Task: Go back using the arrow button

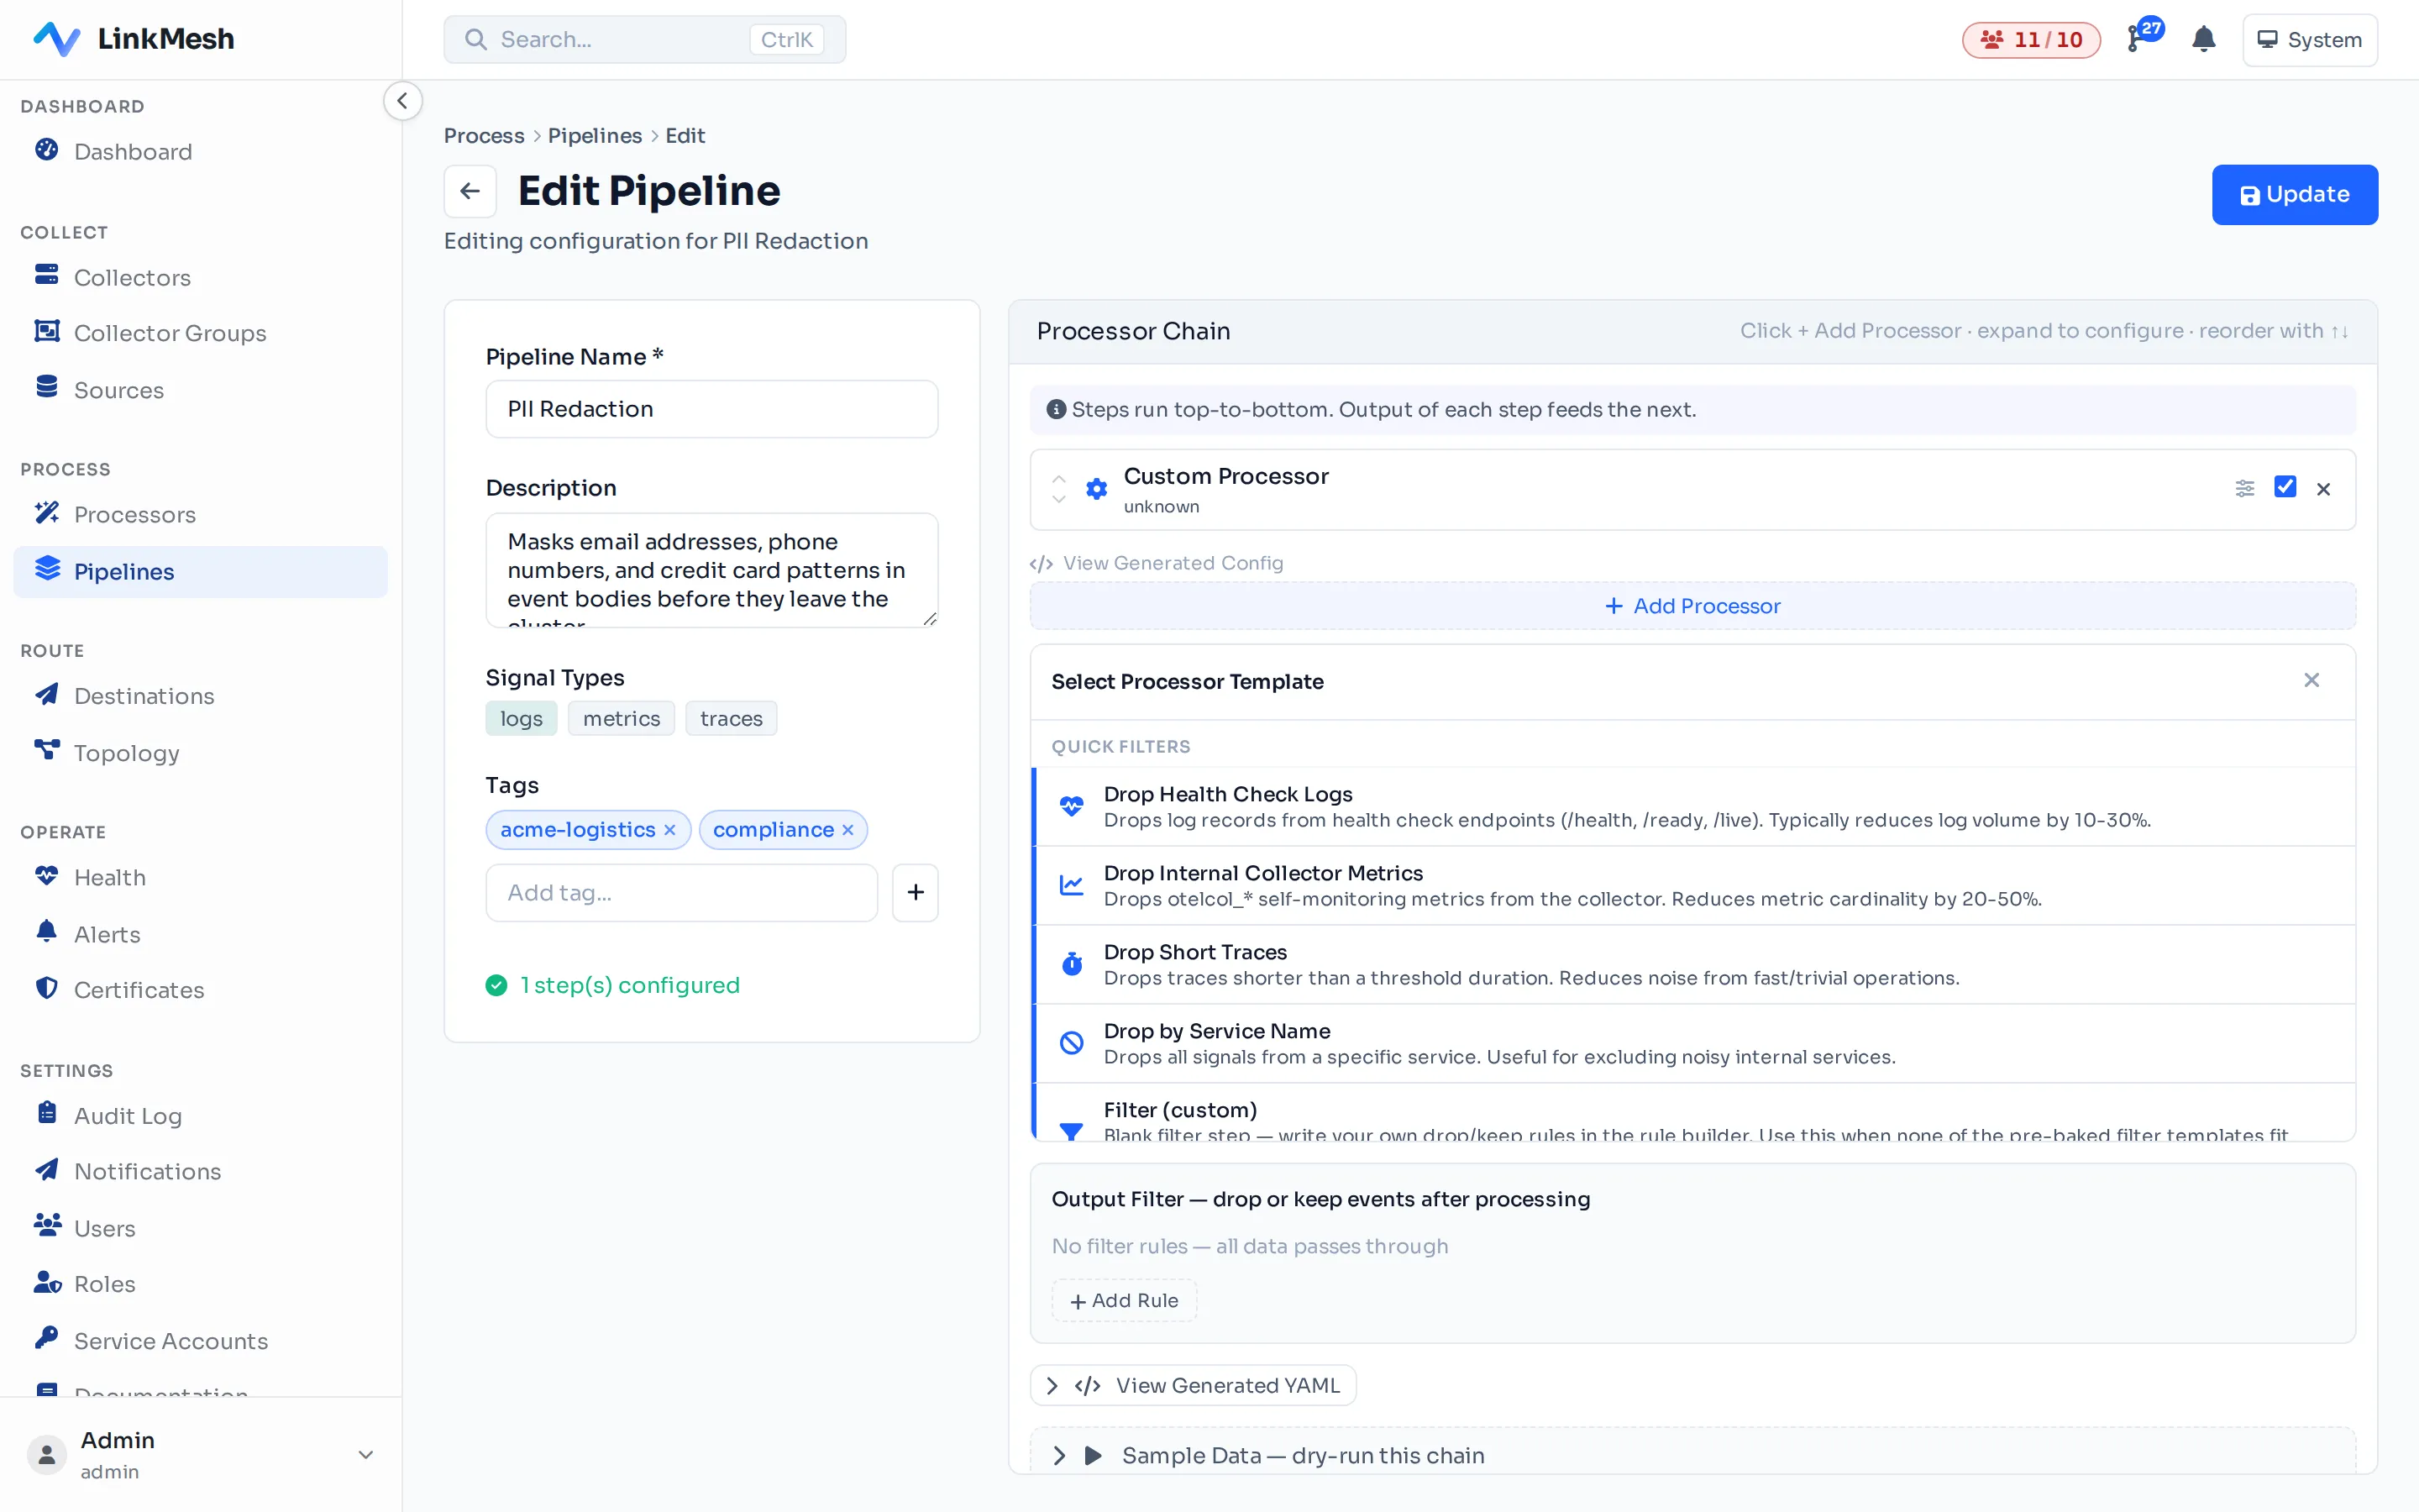Action: [x=470, y=191]
